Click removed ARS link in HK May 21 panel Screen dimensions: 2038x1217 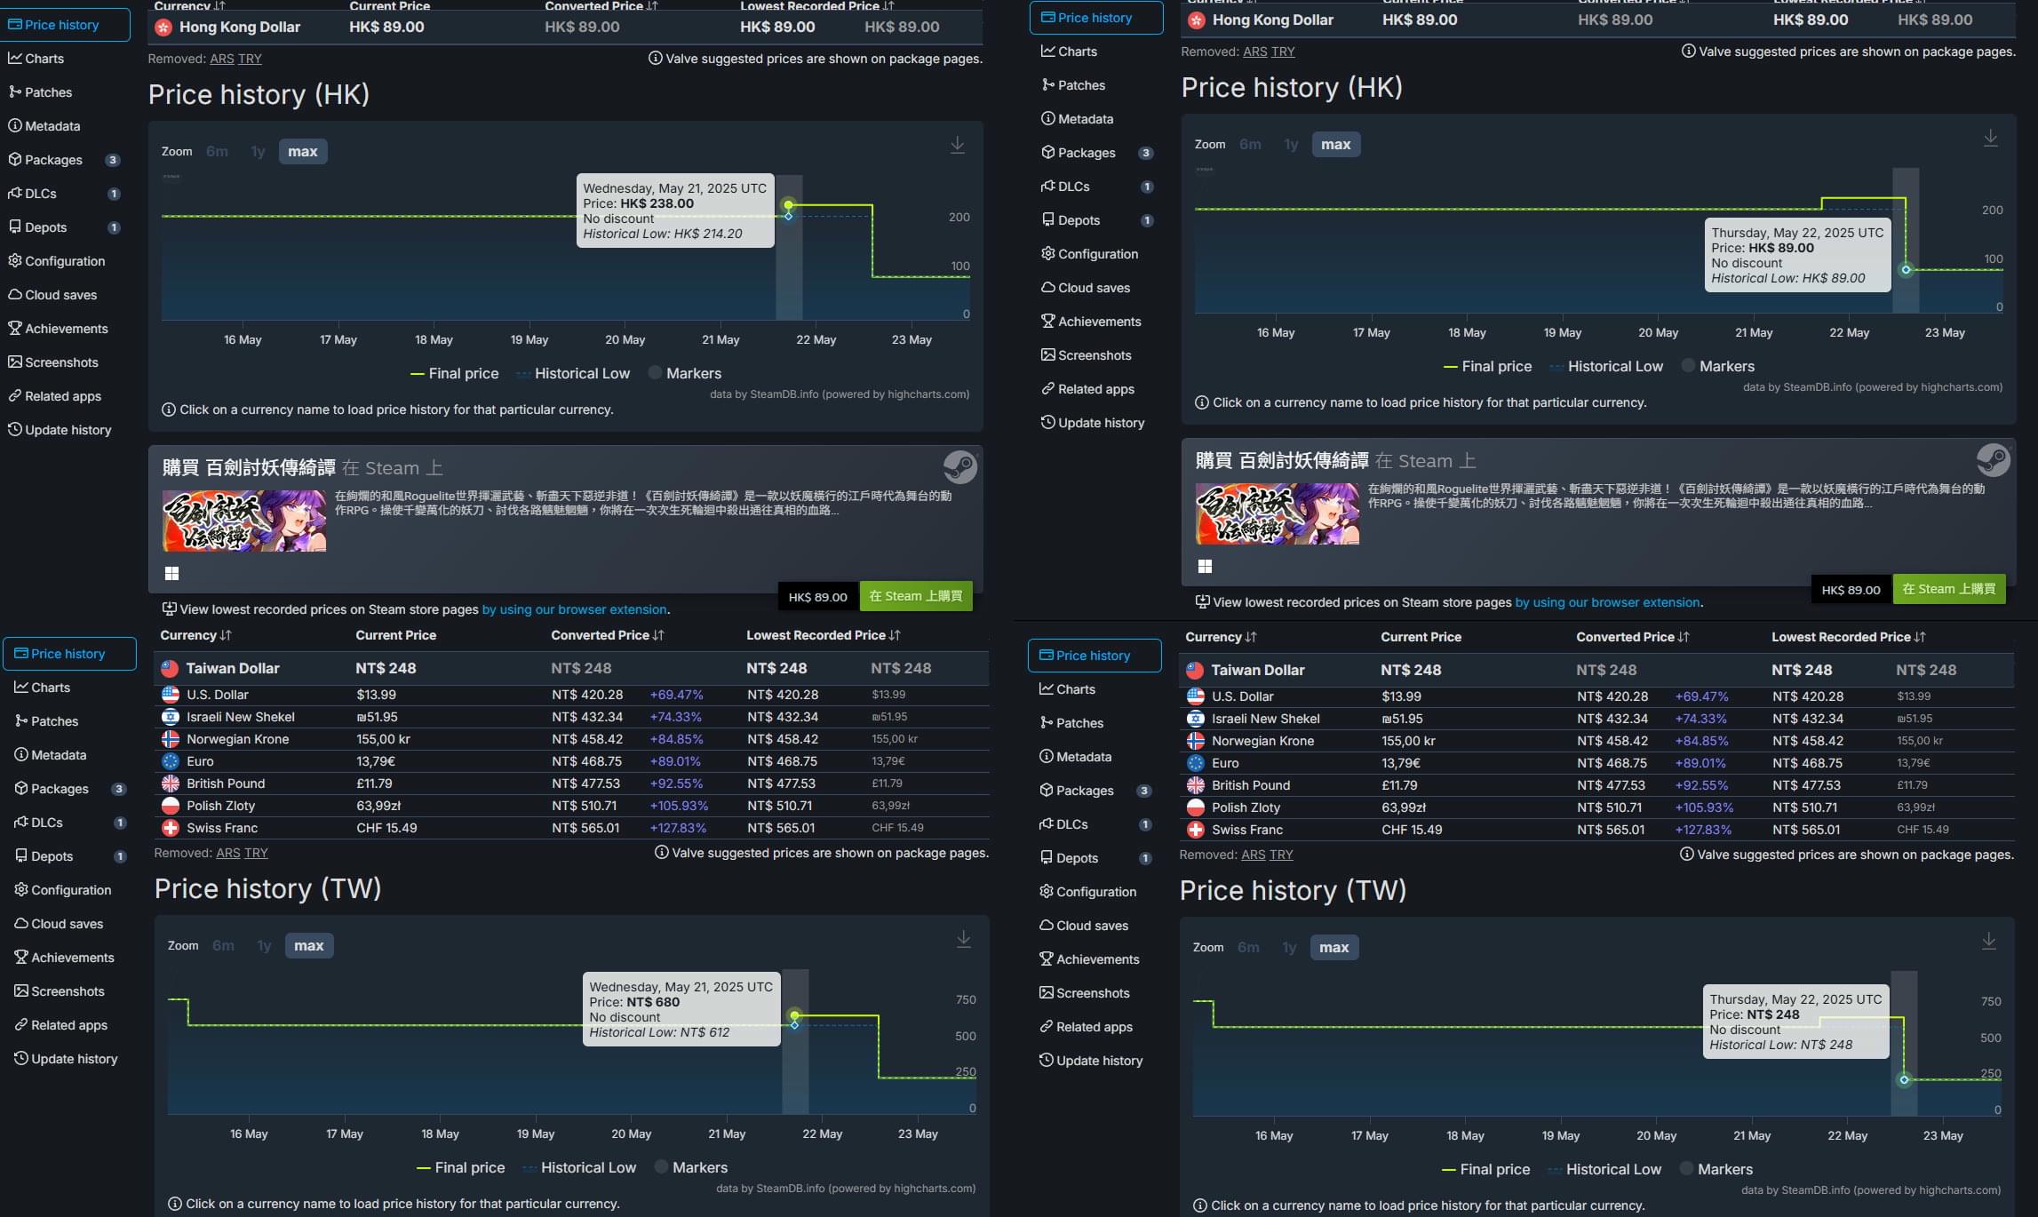click(x=222, y=59)
